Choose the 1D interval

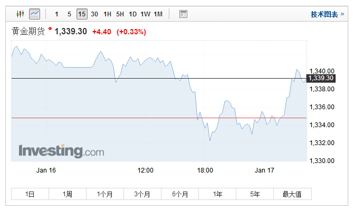(132, 14)
